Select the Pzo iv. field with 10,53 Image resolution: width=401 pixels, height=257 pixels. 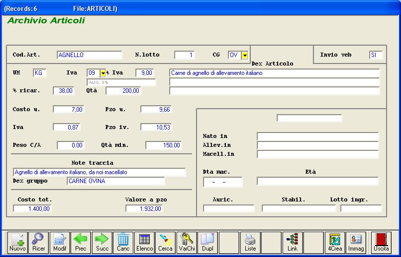[156, 127]
